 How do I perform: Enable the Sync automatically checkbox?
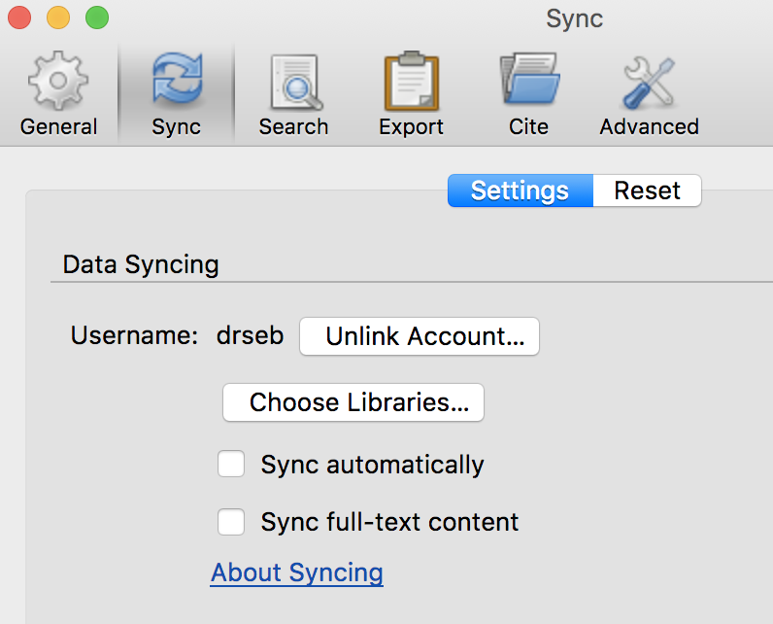point(231,464)
